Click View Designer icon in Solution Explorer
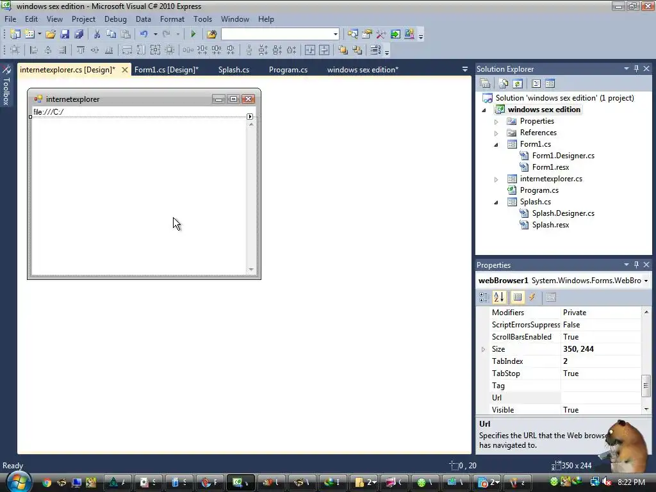 pyautogui.click(x=550, y=84)
